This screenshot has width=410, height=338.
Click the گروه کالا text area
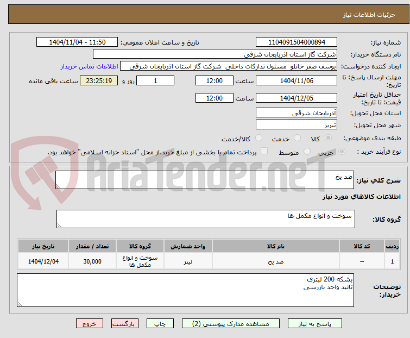tap(205, 219)
